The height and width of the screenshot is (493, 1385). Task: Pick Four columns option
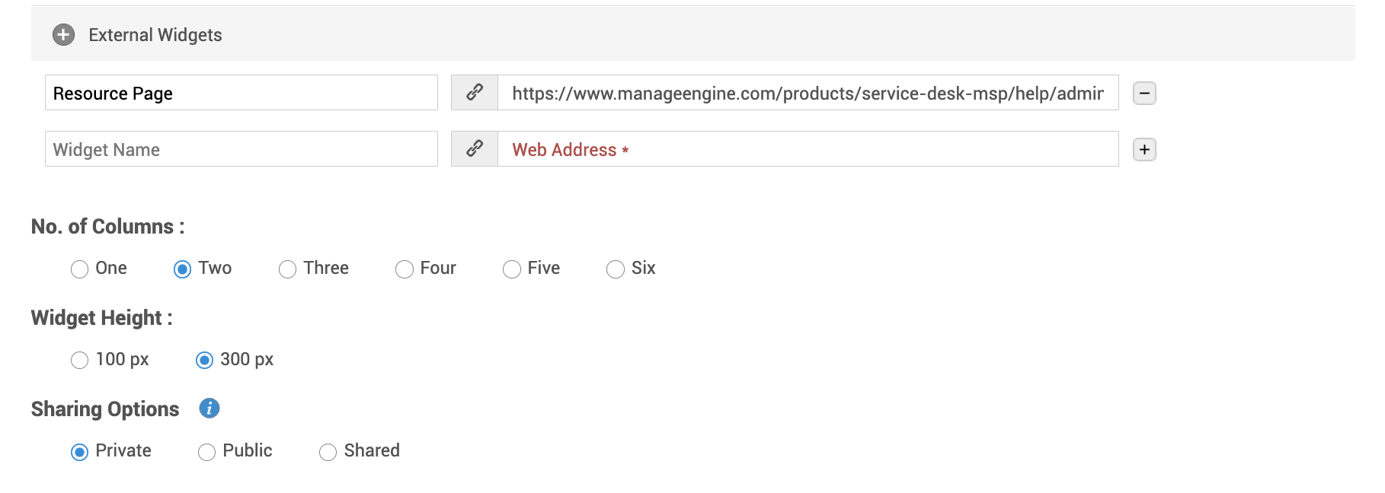pos(405,269)
